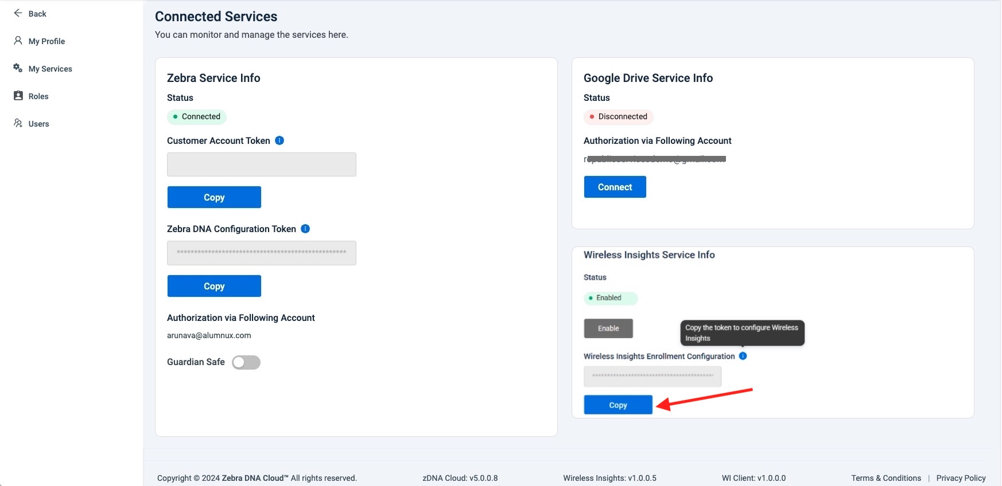Click the Back arrow icon
The image size is (1002, 486).
pyautogui.click(x=18, y=13)
